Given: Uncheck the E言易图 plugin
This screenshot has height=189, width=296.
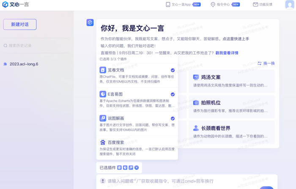Looking at the screenshot, I should 173,94.
